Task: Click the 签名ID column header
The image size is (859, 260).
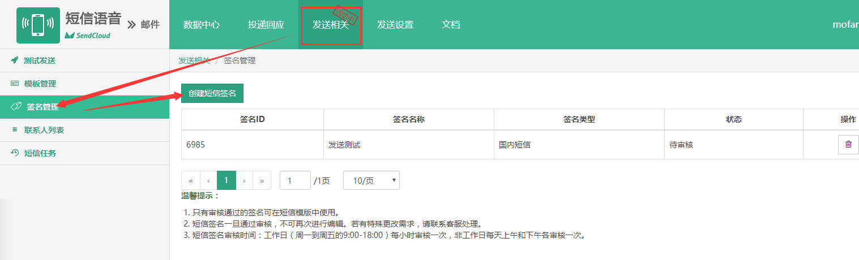Action: coord(253,119)
